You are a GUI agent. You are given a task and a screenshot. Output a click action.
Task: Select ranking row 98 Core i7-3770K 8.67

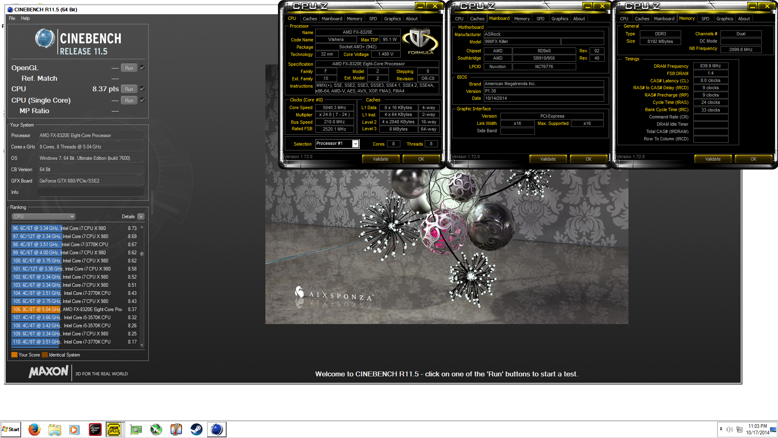pyautogui.click(x=75, y=245)
